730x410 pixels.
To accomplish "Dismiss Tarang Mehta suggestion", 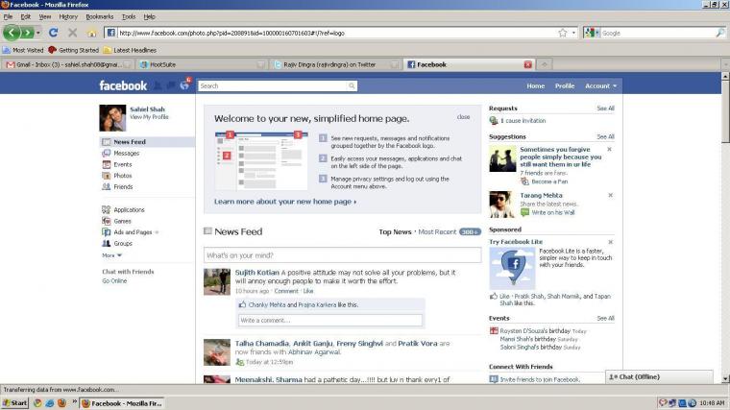I will click(610, 195).
